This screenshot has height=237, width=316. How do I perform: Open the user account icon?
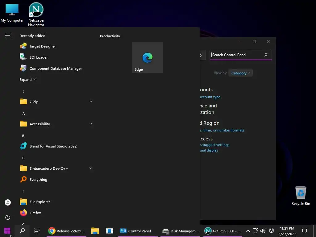pyautogui.click(x=8, y=202)
